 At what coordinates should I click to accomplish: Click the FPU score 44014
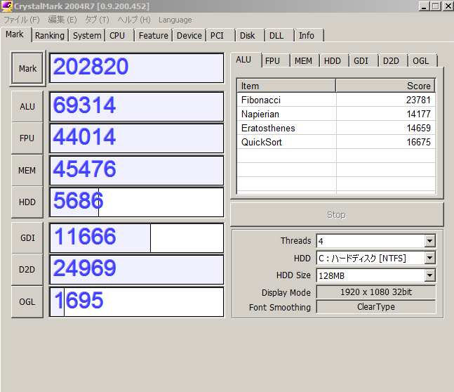point(137,138)
